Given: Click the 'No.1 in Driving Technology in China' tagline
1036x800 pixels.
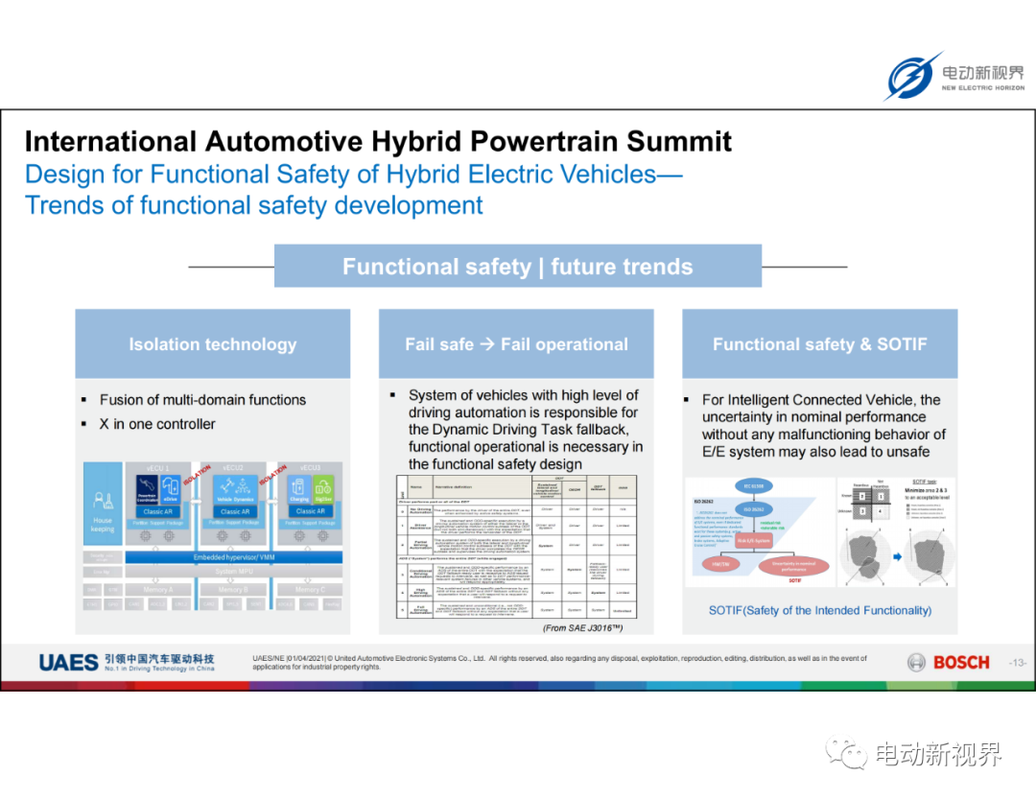Looking at the screenshot, I should tap(159, 669).
